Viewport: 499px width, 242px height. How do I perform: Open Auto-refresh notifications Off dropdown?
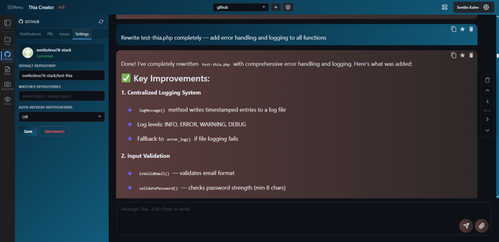61,117
